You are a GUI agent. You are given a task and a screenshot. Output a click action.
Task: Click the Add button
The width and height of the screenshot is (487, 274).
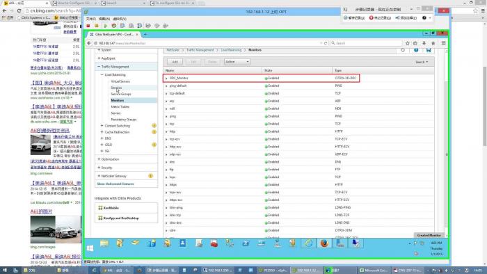pyautogui.click(x=175, y=62)
